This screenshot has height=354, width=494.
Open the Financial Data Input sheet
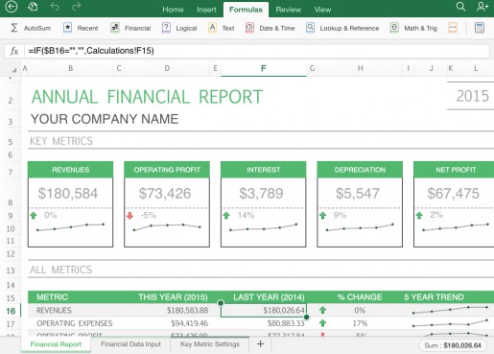[x=130, y=344]
